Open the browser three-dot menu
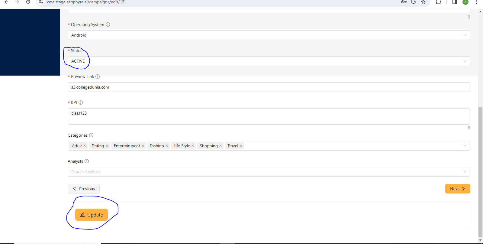Screen dimensions: 483x244 coord(476,2)
